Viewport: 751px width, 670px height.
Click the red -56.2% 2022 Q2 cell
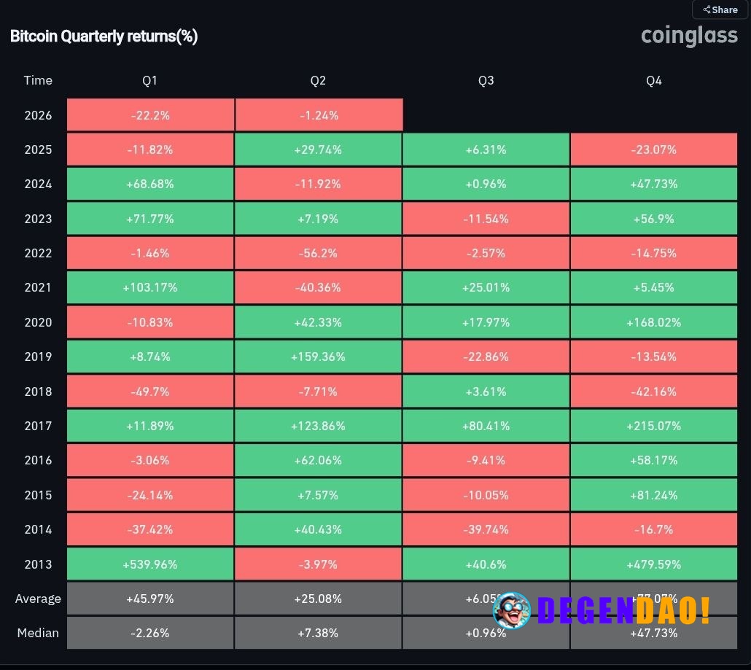click(x=318, y=253)
